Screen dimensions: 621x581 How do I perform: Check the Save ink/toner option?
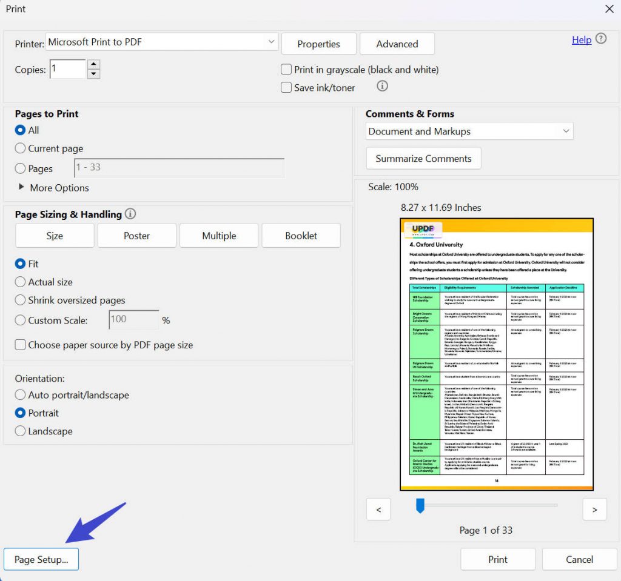tap(286, 87)
